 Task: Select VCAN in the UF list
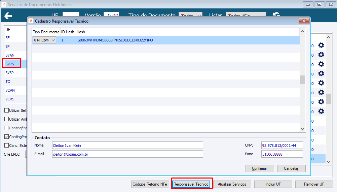point(10,90)
